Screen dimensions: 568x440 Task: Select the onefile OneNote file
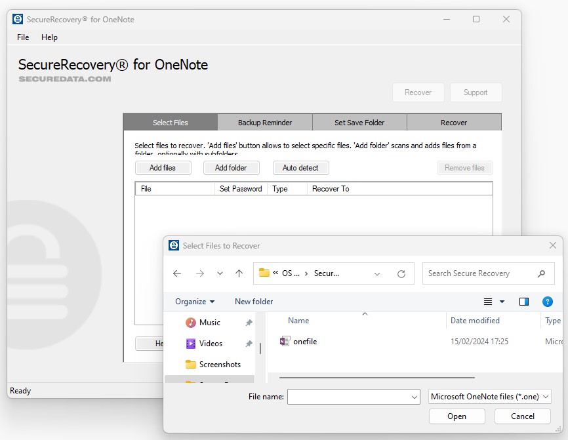click(x=304, y=341)
